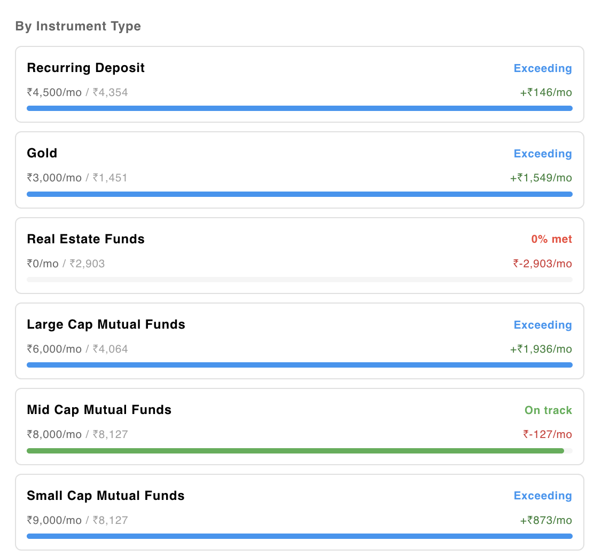
Task: Click the Gold Exceeding status label
Action: [x=543, y=154]
